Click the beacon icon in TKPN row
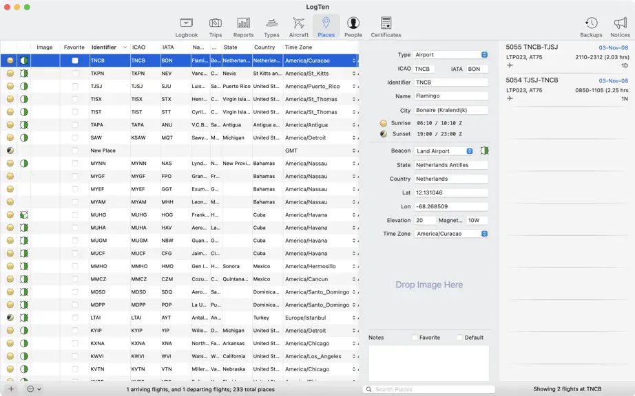Screen dimensions: 635x396 (x=24, y=74)
